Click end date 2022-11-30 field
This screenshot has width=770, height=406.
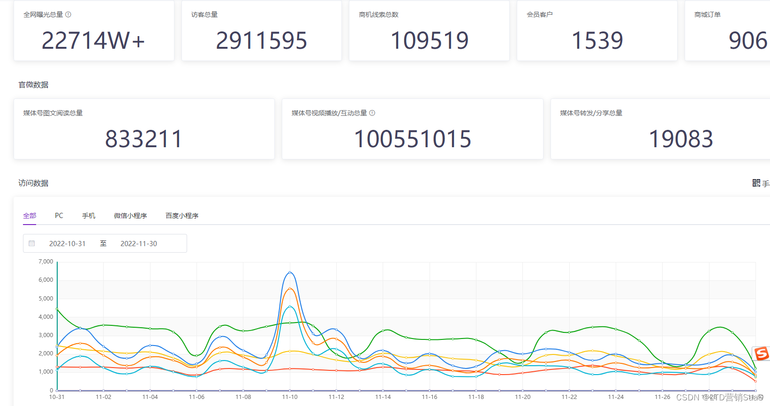tap(139, 244)
